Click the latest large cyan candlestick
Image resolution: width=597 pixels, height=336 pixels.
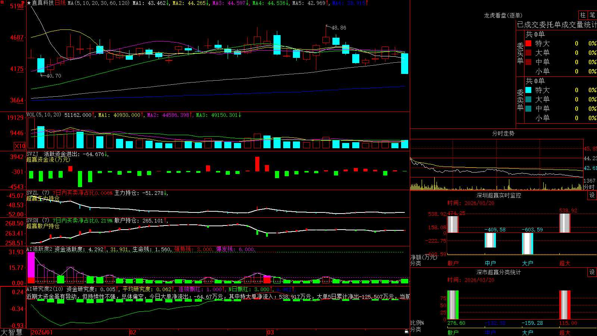click(x=404, y=63)
